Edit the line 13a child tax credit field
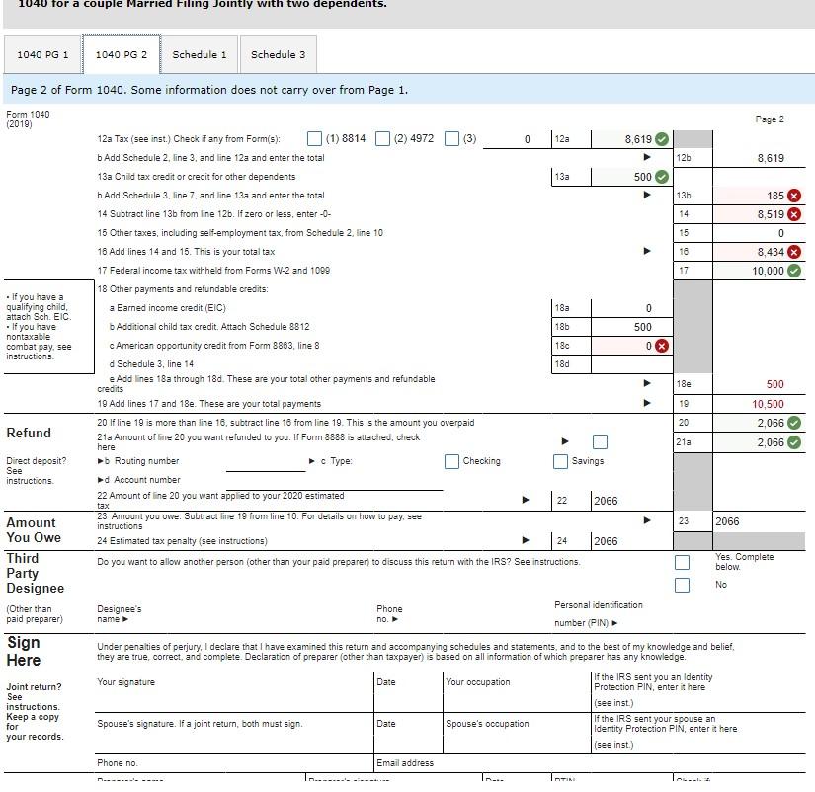The width and height of the screenshot is (815, 792). coord(631,177)
